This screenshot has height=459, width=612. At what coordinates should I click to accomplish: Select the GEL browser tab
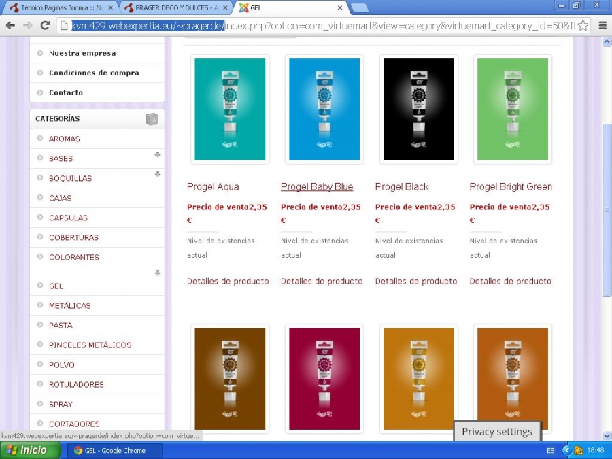[x=290, y=7]
